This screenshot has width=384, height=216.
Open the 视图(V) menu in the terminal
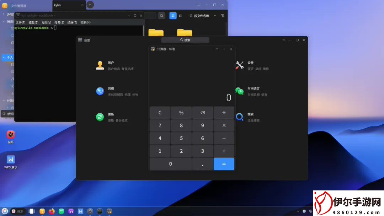tap(46, 22)
